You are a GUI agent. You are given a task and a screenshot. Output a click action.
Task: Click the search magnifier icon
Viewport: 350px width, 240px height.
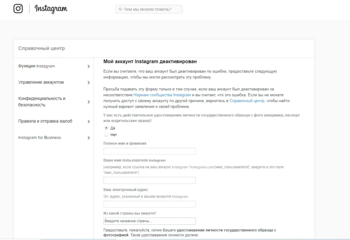click(x=120, y=9)
